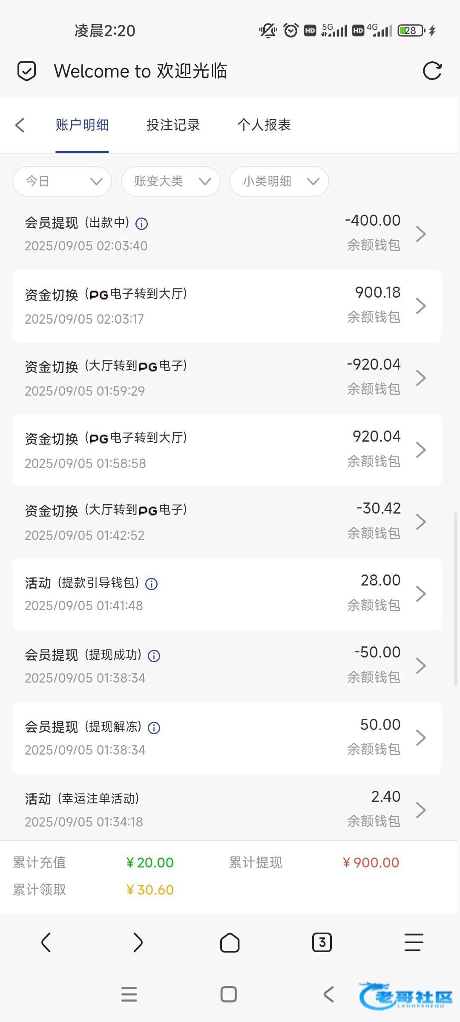The height and width of the screenshot is (1022, 460).
Task: Tap the refresh icon in header
Action: pyautogui.click(x=432, y=71)
